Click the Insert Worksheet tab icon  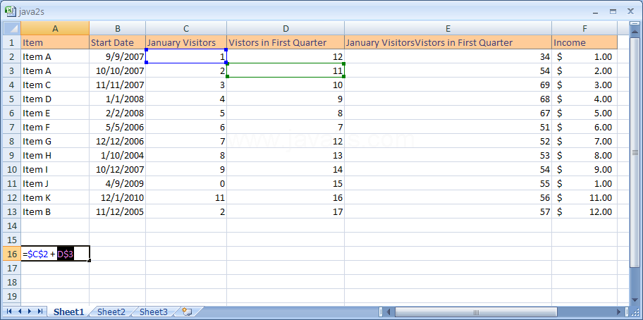tap(188, 312)
